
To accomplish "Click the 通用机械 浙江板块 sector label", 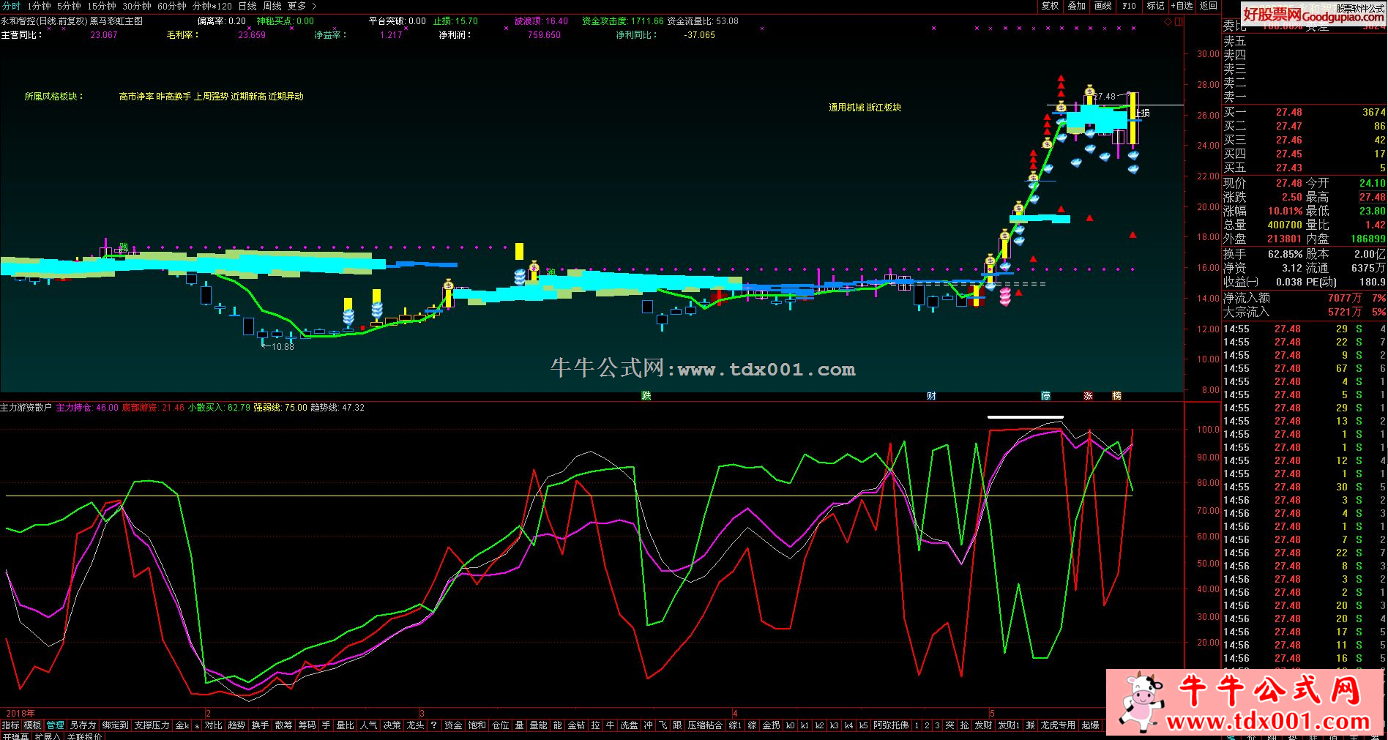I will click(x=865, y=108).
